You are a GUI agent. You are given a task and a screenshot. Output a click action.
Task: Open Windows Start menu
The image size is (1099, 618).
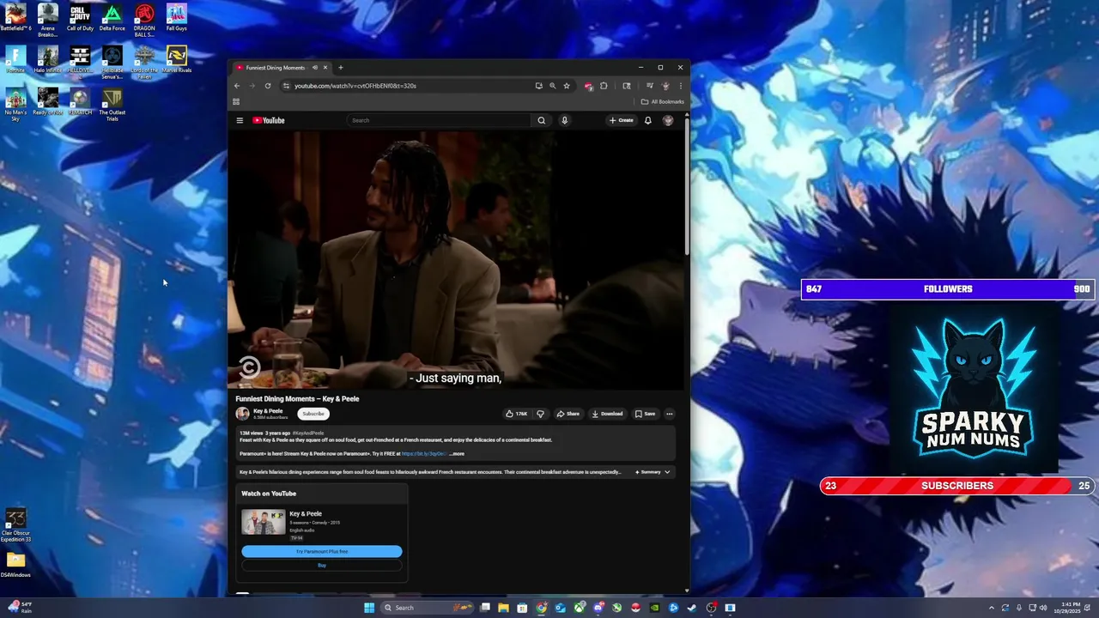369,608
